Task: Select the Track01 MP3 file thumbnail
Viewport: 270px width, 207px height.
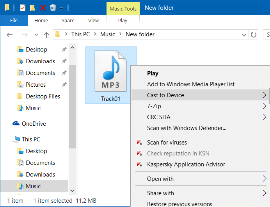Action: point(111,75)
